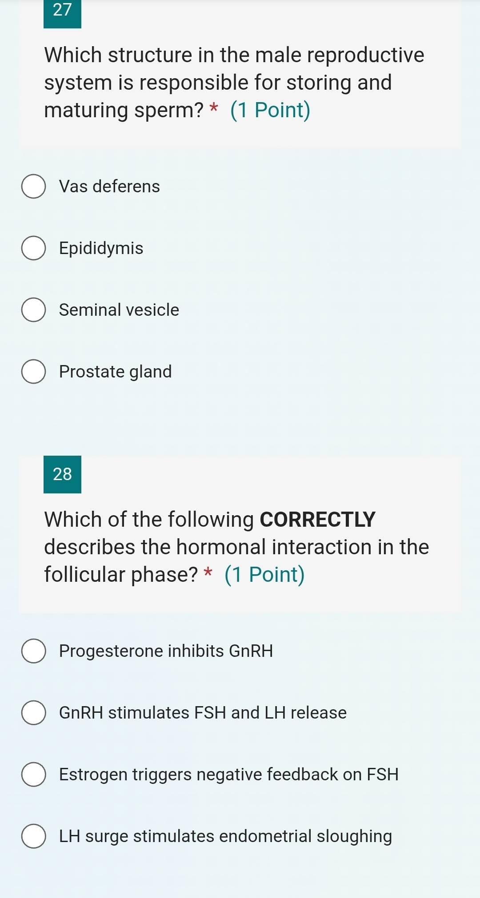Click the question 28 number badge
480x898 pixels.
(x=62, y=475)
